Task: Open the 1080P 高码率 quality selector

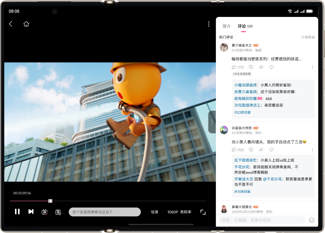Action: click(x=179, y=212)
